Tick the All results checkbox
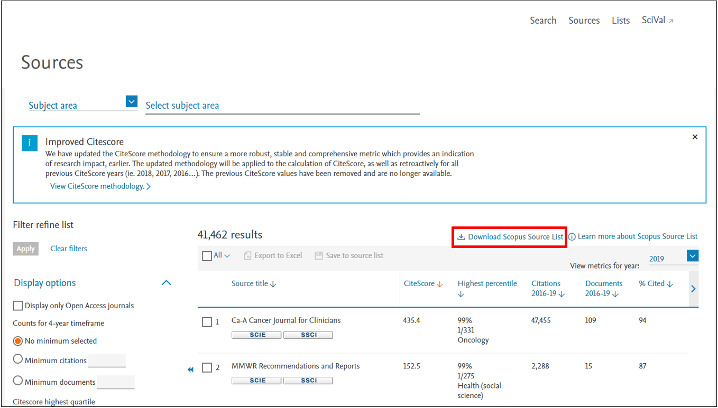This screenshot has width=718, height=408. 207,256
